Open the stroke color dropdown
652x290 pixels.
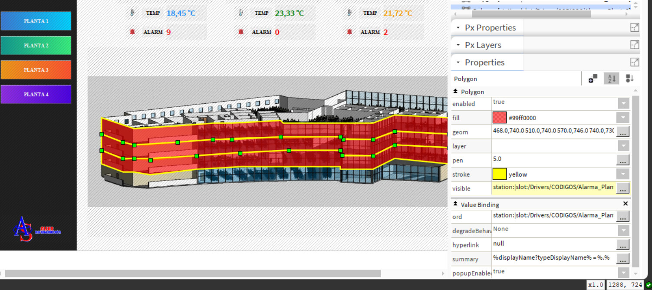[623, 175]
